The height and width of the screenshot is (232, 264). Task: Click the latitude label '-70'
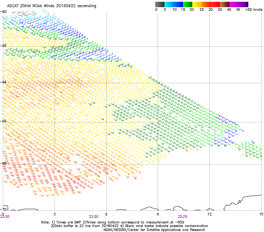tap(3, 209)
